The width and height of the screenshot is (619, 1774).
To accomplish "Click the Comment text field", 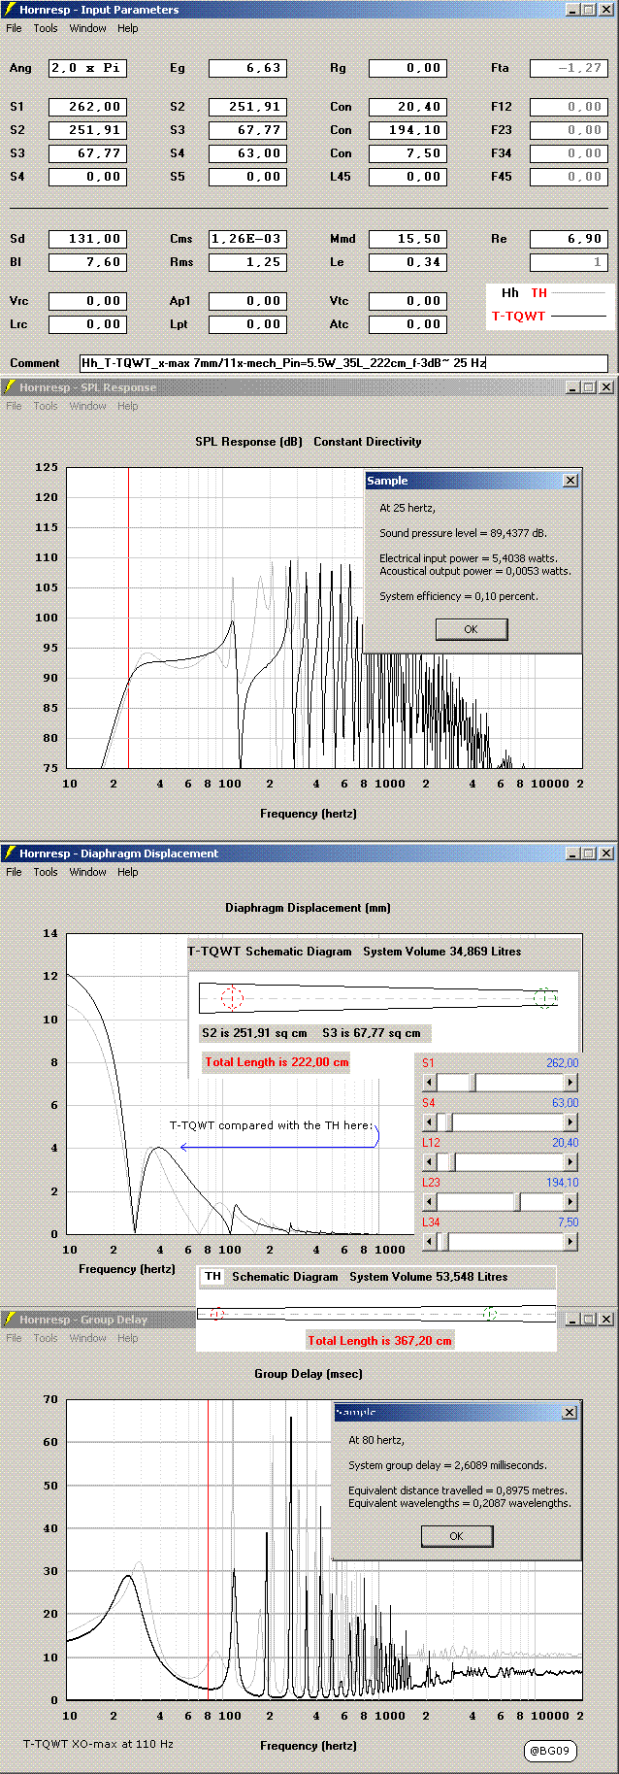I will 343,363.
